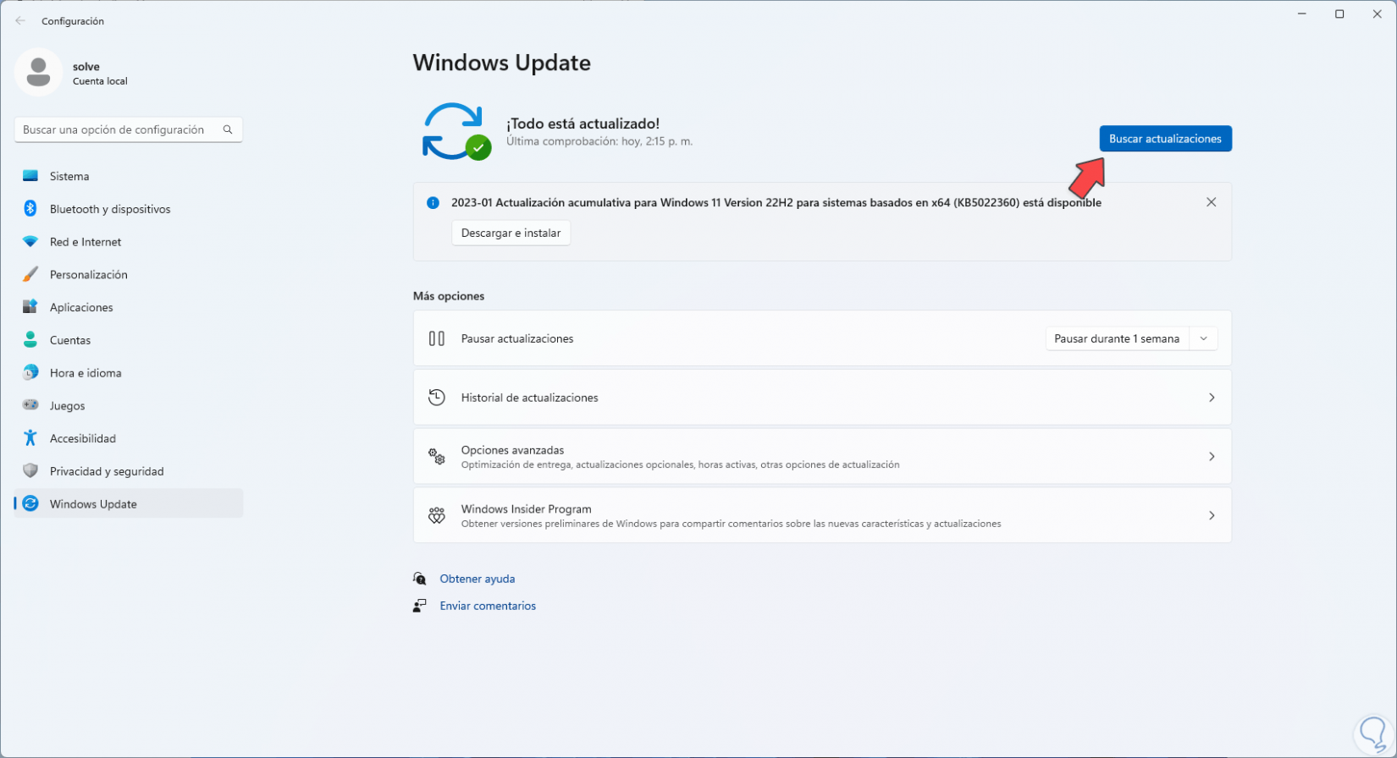
Task: Dismiss the KB5022360 update notice with the X
Action: click(1212, 202)
